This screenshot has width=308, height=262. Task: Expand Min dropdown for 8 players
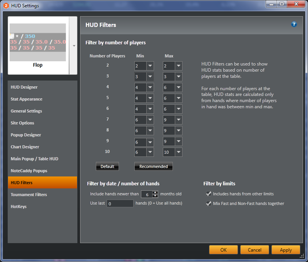[150, 130]
